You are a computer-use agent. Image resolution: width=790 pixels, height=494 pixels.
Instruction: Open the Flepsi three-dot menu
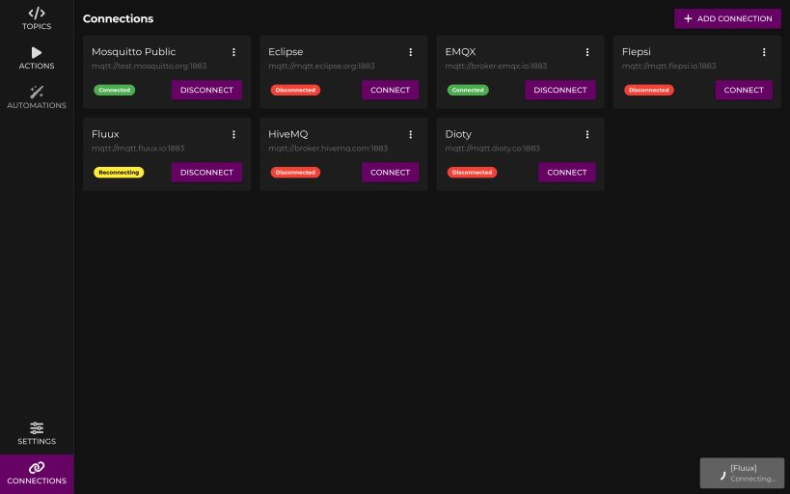pyautogui.click(x=764, y=52)
